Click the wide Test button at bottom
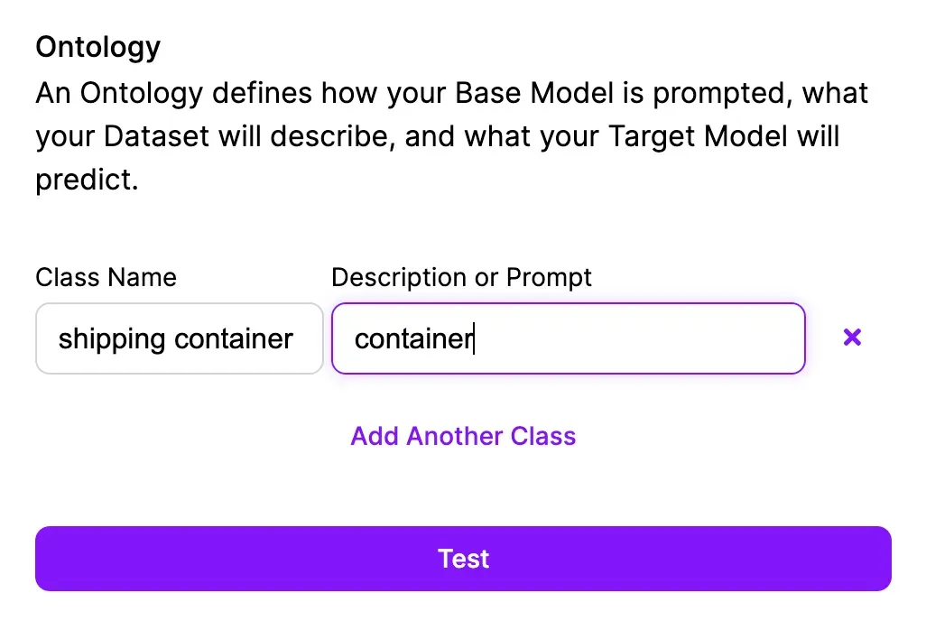Viewport: 926px width, 639px height. tap(463, 559)
